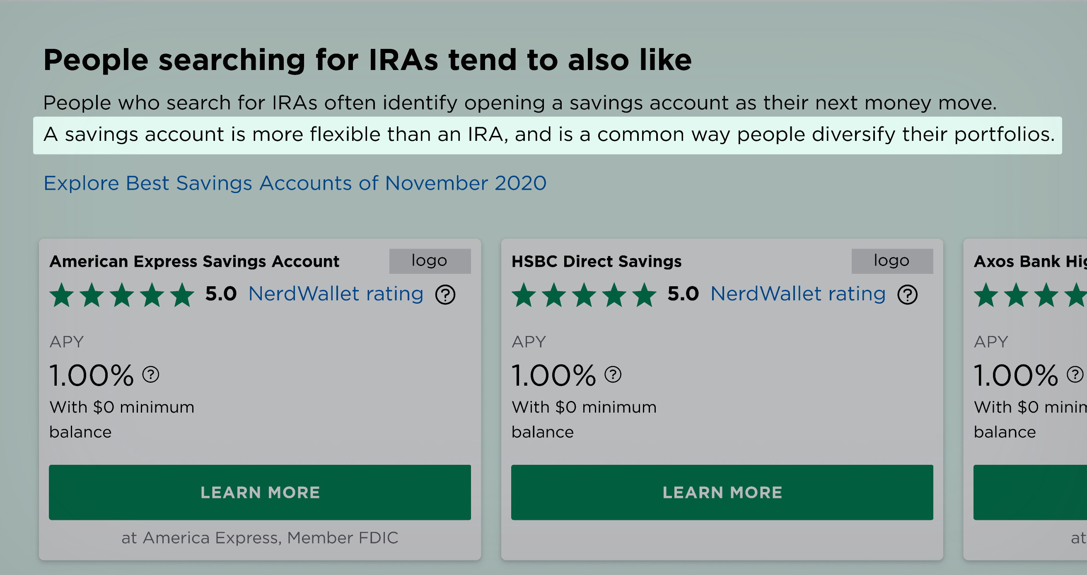Click the American Express Savings Account title

tap(194, 261)
